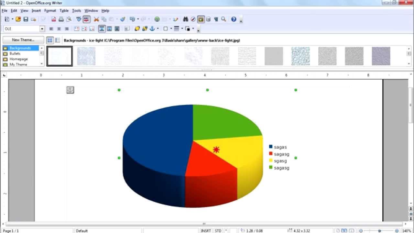Select the Bullets gallery theme
Viewport: 414px width, 233px height.
tap(21, 54)
